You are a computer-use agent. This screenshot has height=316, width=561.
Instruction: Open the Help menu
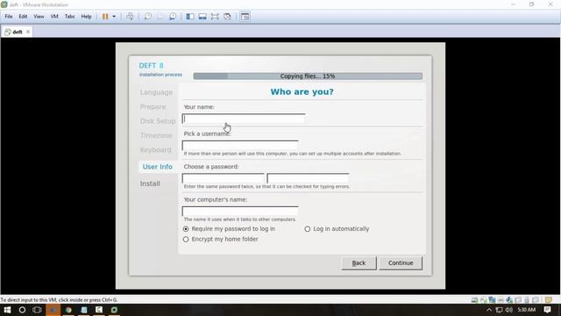(86, 17)
